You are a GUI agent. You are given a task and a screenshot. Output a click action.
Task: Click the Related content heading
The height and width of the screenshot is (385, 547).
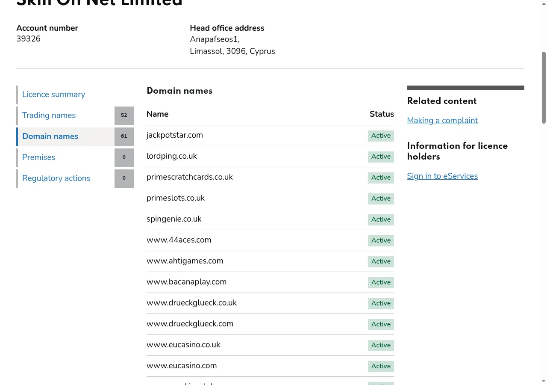pos(442,101)
